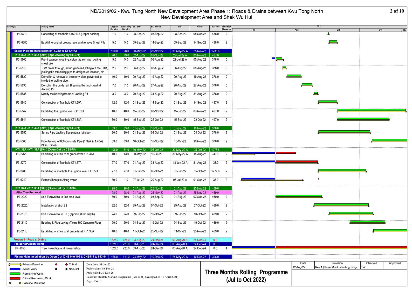
Task: Select activity ID P3-5810
Action: pos(21,68)
